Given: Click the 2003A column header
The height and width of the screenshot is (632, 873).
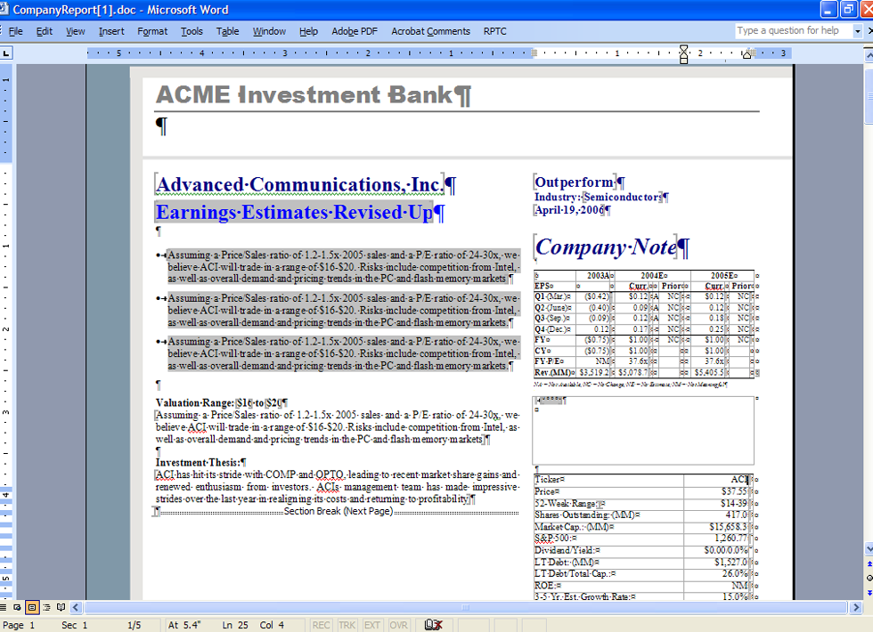Looking at the screenshot, I should pos(600,275).
